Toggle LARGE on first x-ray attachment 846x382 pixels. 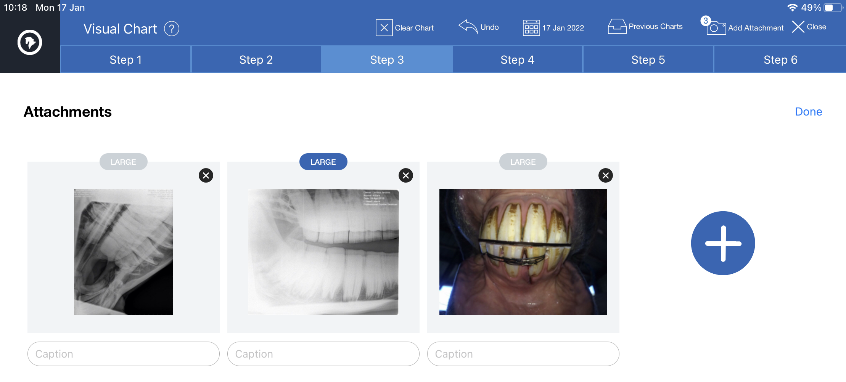click(123, 162)
